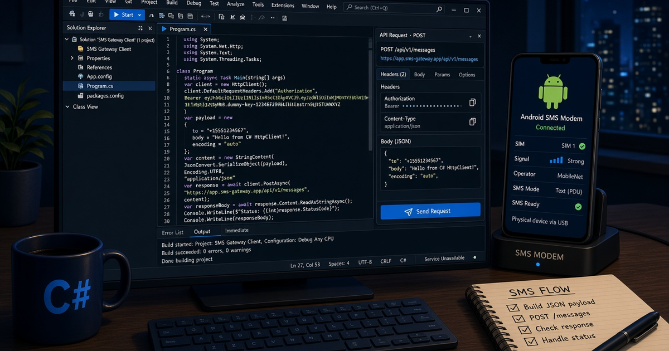The image size is (669, 351).
Task: Switch to the Error List tab
Action: (x=173, y=232)
